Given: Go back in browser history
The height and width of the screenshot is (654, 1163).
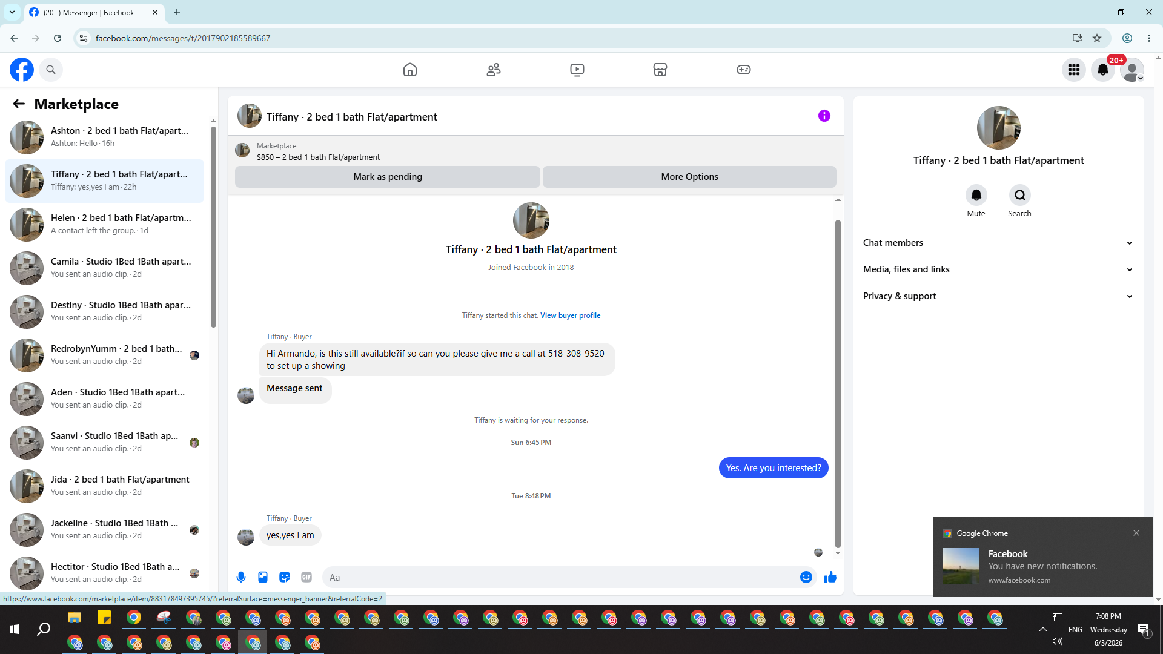Looking at the screenshot, I should 14,38.
